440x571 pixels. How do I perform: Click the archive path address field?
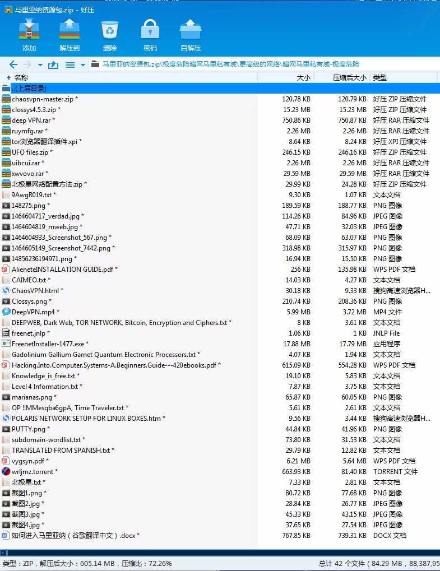pos(264,64)
